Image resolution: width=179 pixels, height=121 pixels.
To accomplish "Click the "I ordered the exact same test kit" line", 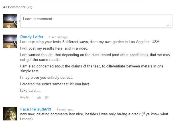I will click(55, 84).
